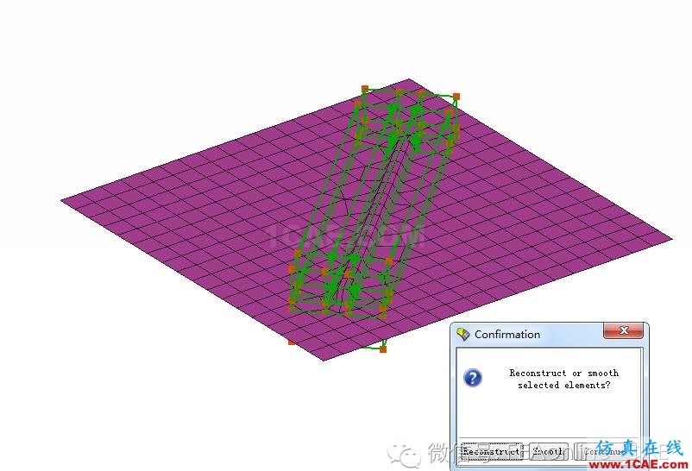Choose the Smooth button

pos(548,451)
